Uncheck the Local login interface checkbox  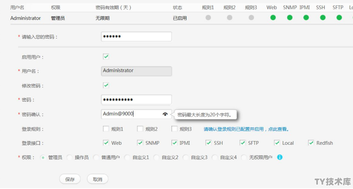click(x=277, y=143)
